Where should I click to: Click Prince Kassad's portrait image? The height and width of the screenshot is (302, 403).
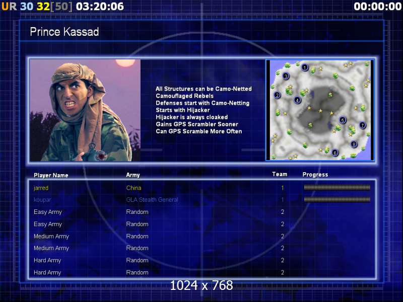pos(85,110)
